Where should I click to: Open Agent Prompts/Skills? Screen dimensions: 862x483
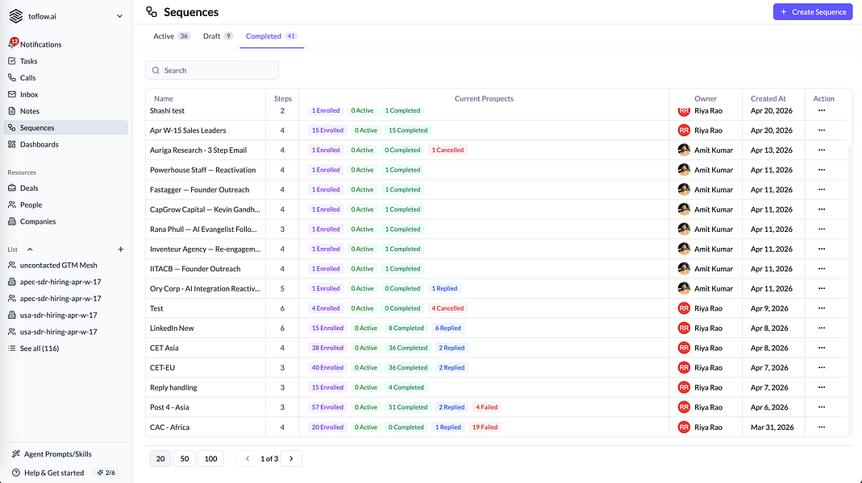point(58,454)
